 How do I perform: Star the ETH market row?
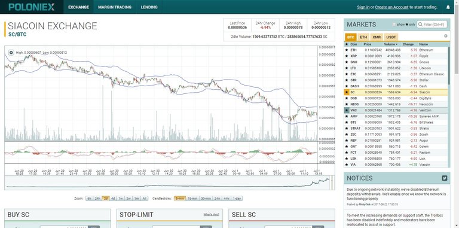(x=347, y=50)
